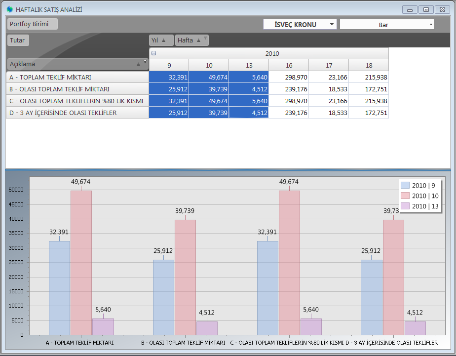456x356 pixels.
Task: Open the İSVEÇ KRONU currency dropdown
Action: [x=332, y=24]
